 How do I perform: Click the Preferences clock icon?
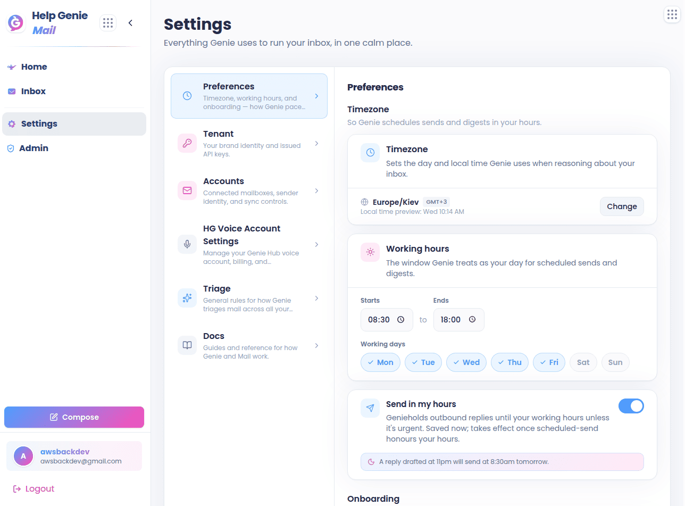(187, 96)
